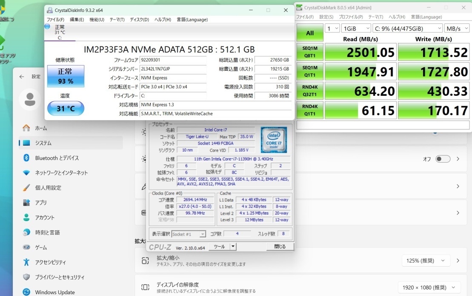Open the MB/s unit dropdown in CrystalDiskMark
This screenshot has width=472, height=296.
457,28
